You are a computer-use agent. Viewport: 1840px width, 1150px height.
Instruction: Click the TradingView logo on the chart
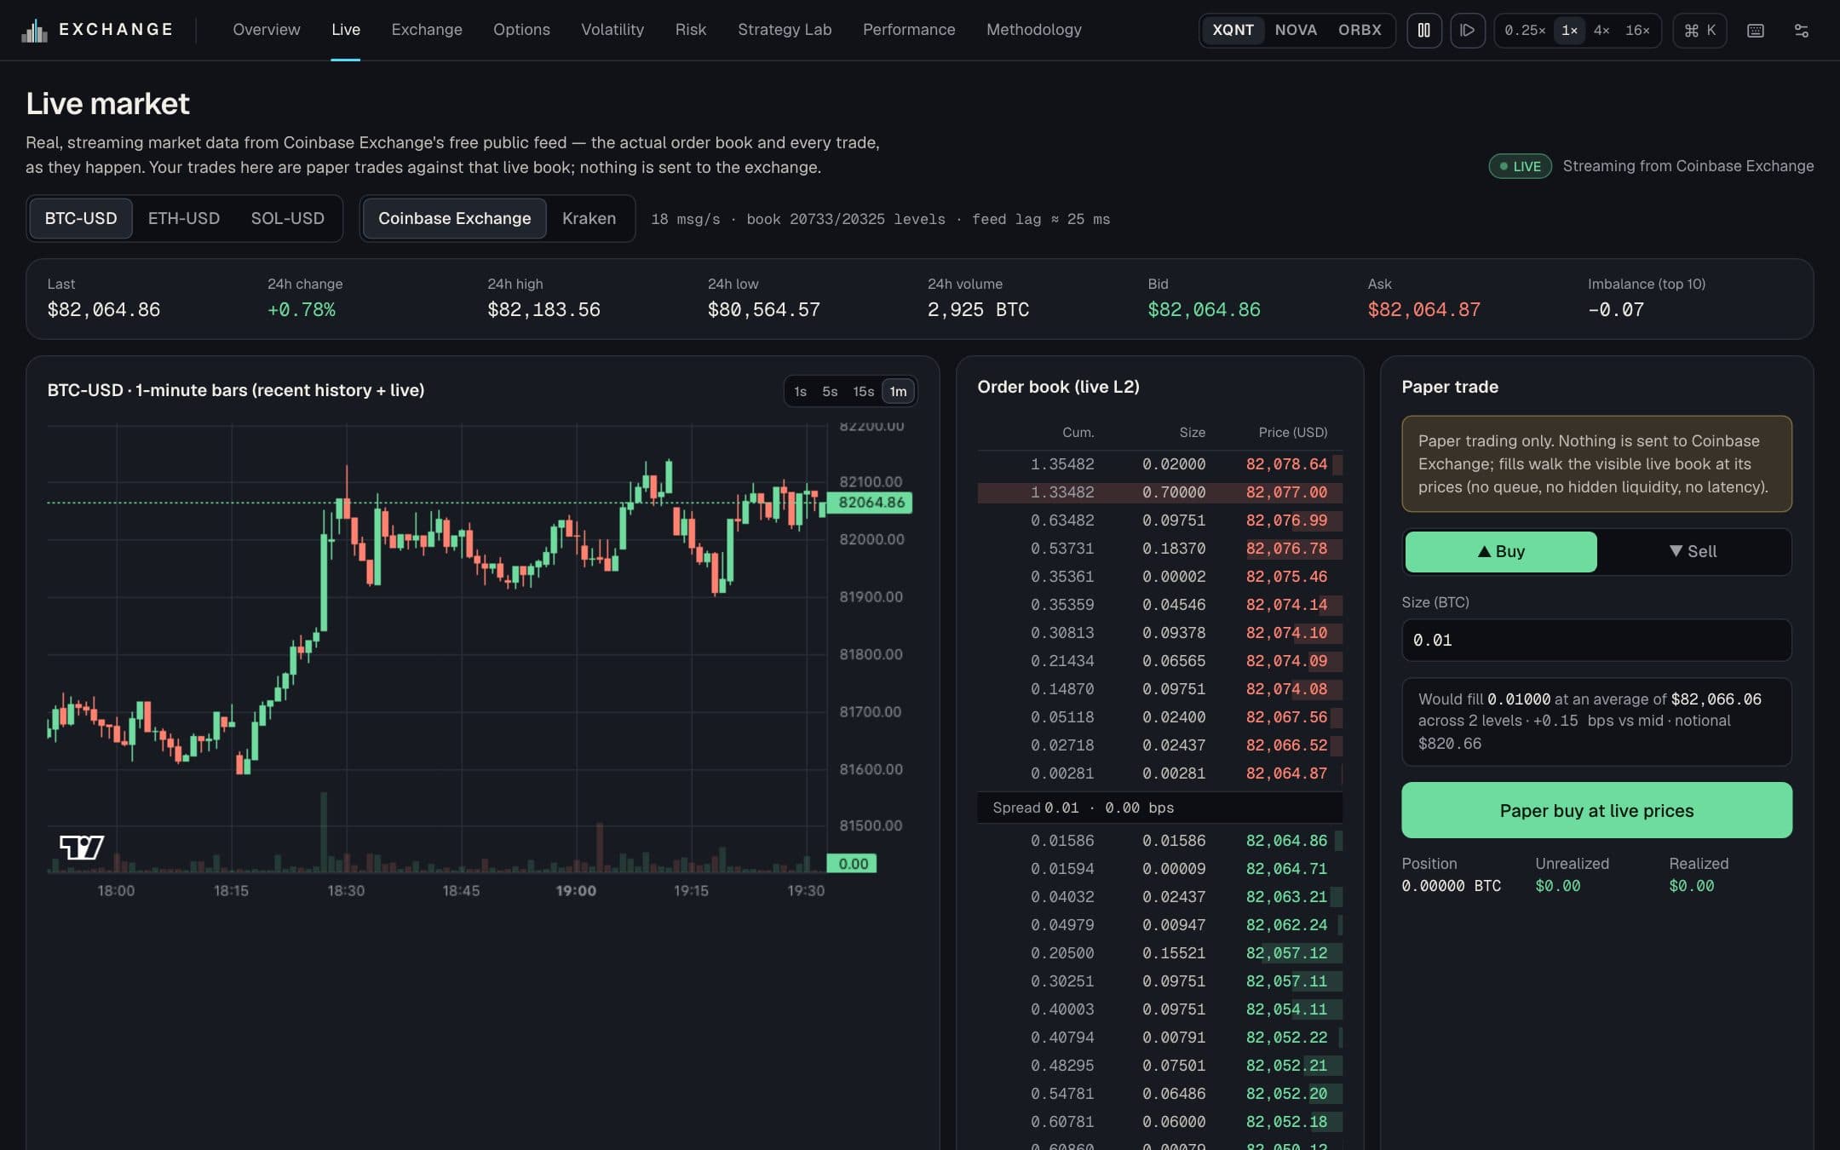82,847
